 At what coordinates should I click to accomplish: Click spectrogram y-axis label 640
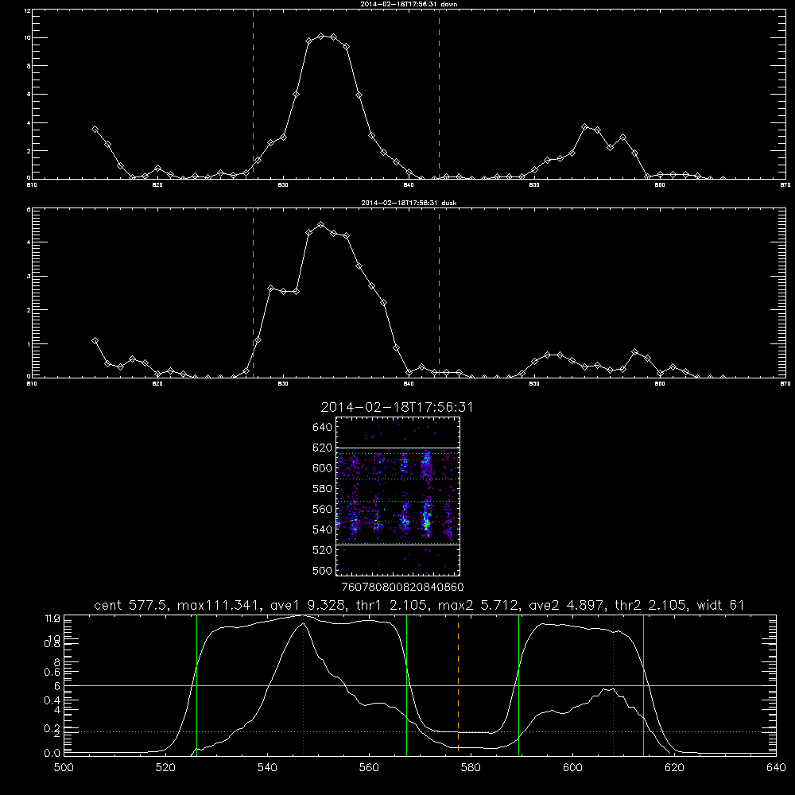[x=323, y=428]
